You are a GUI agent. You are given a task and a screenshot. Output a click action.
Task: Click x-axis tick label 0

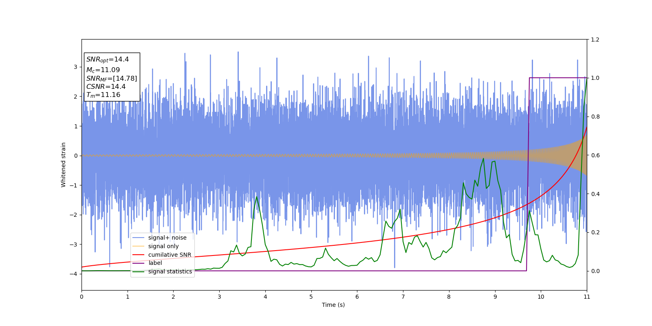point(81,297)
